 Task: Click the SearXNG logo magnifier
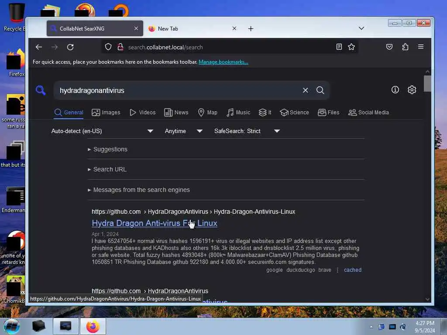[41, 90]
